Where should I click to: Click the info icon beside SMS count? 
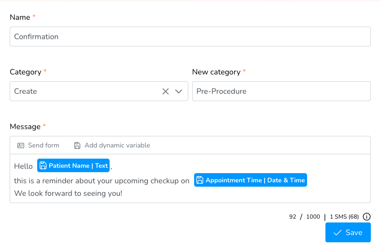[367, 217]
